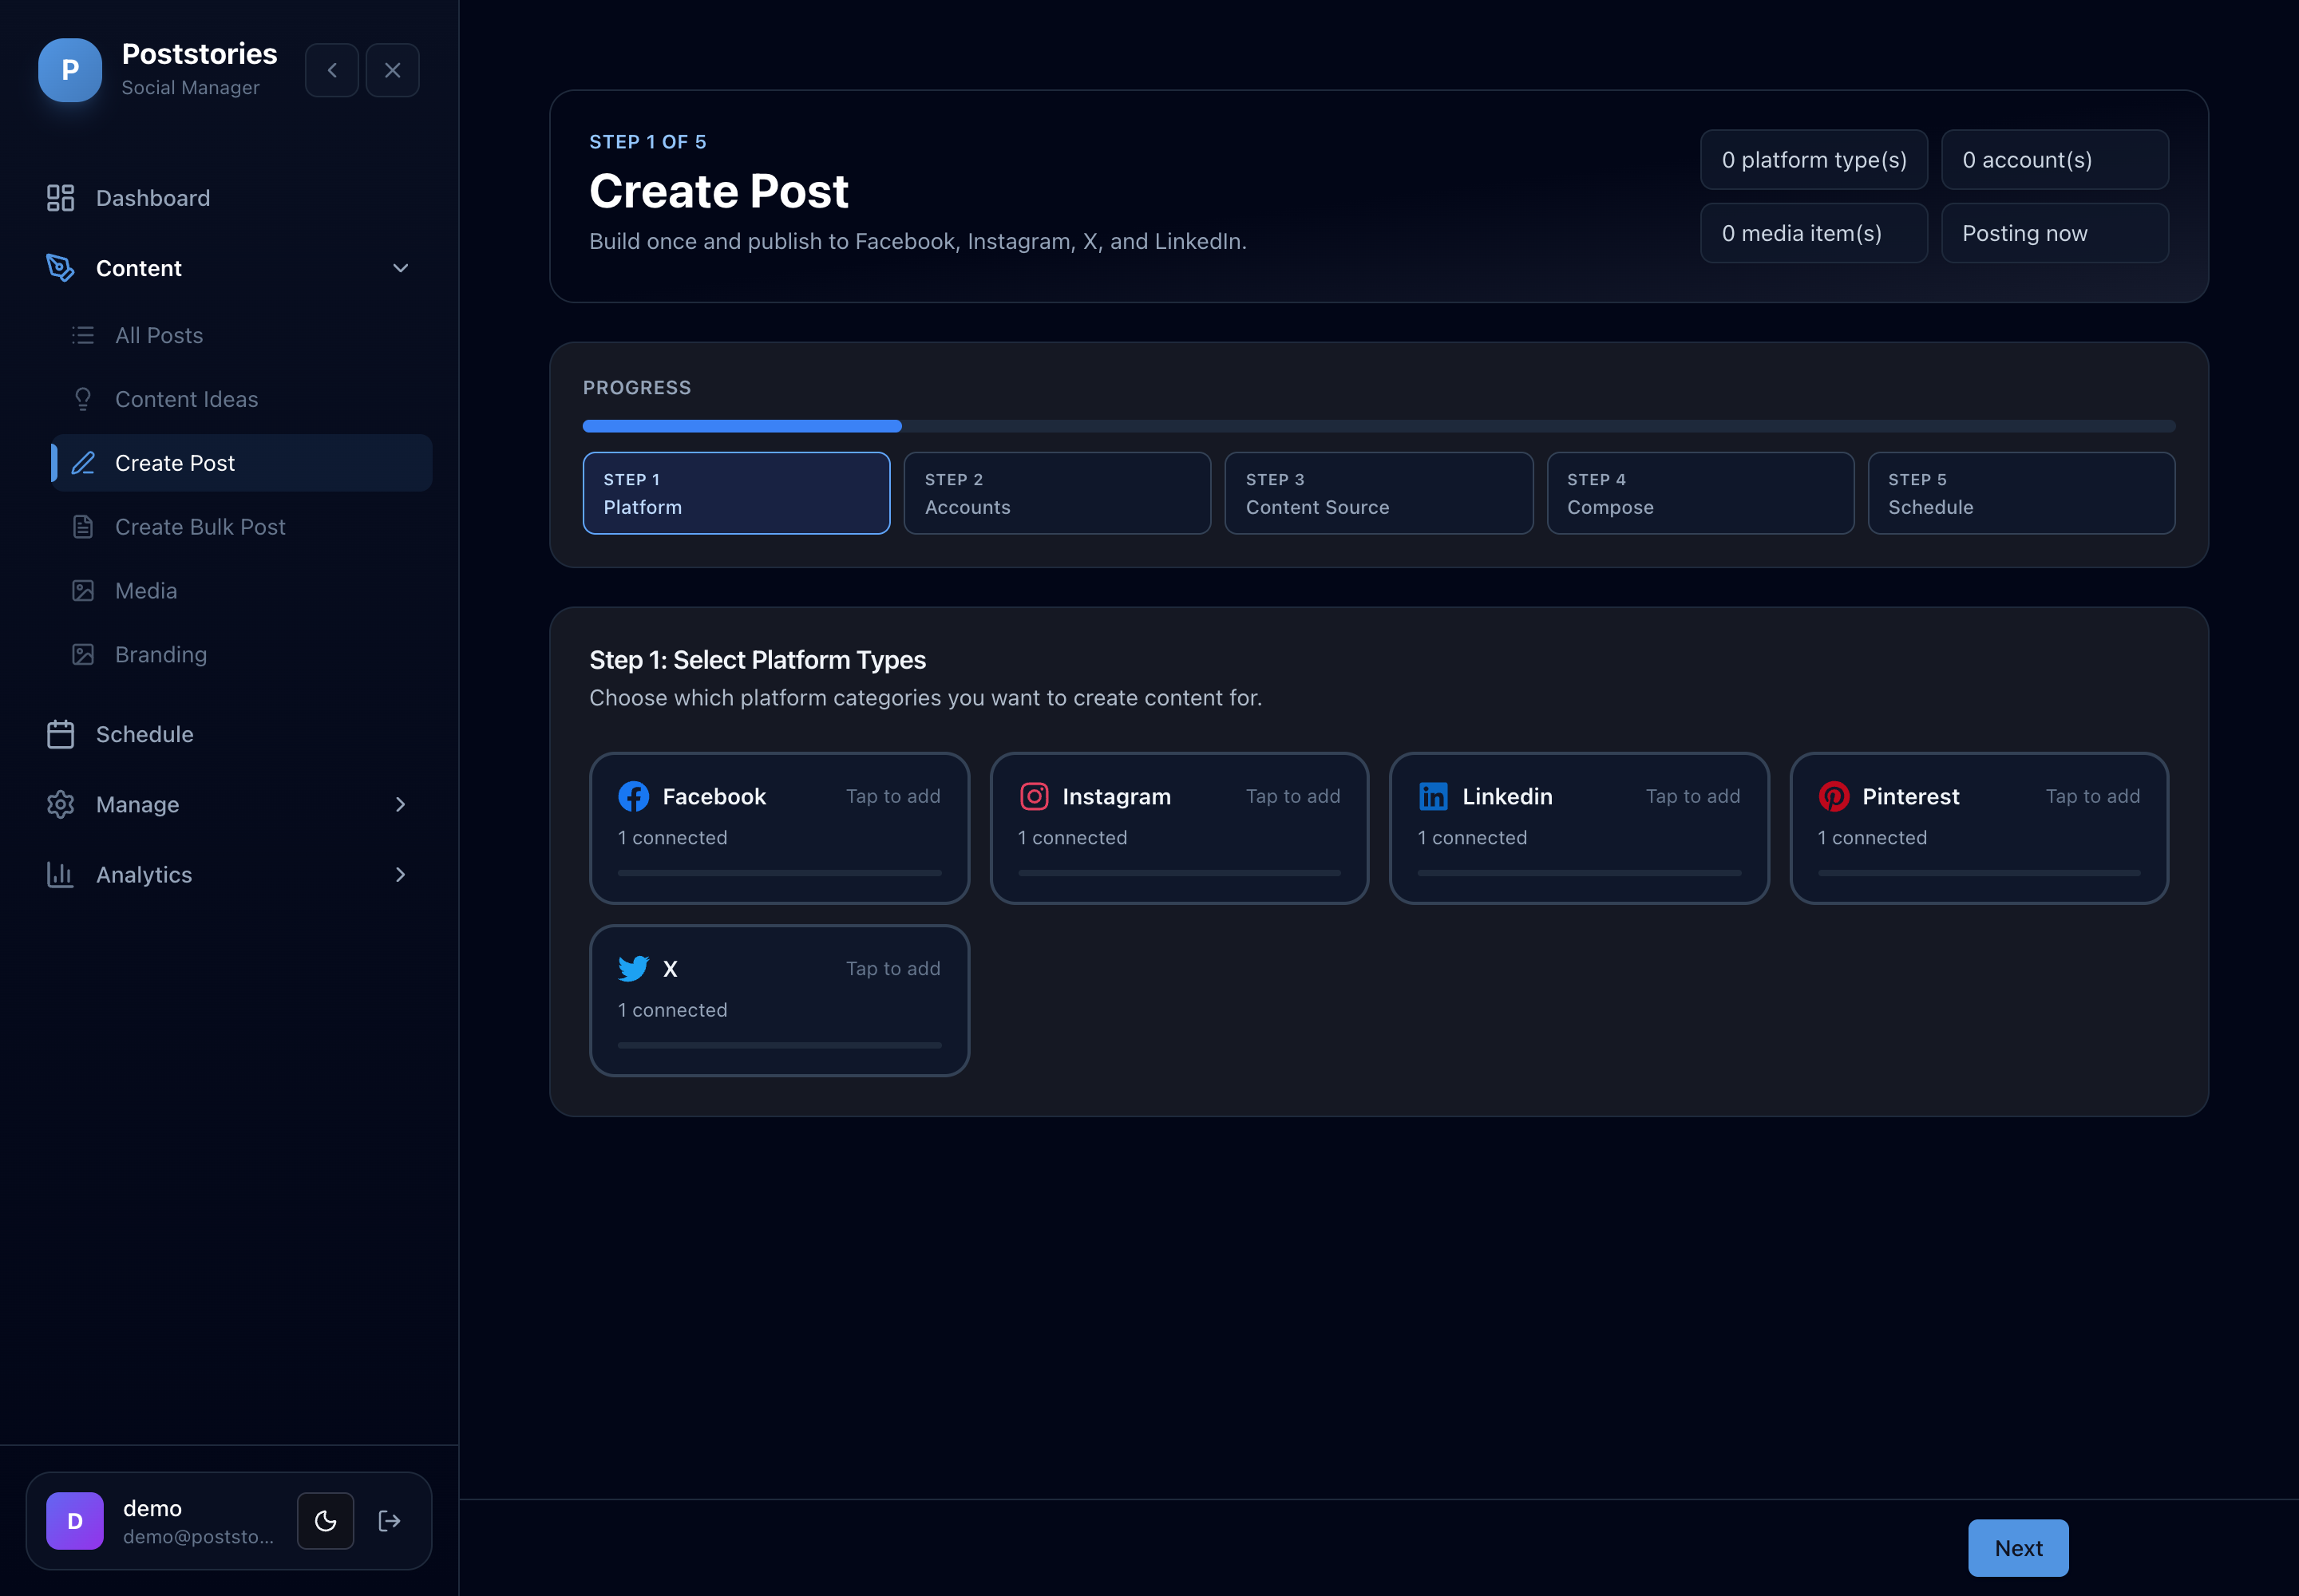Tap to add on the Instagram card

click(x=1292, y=796)
